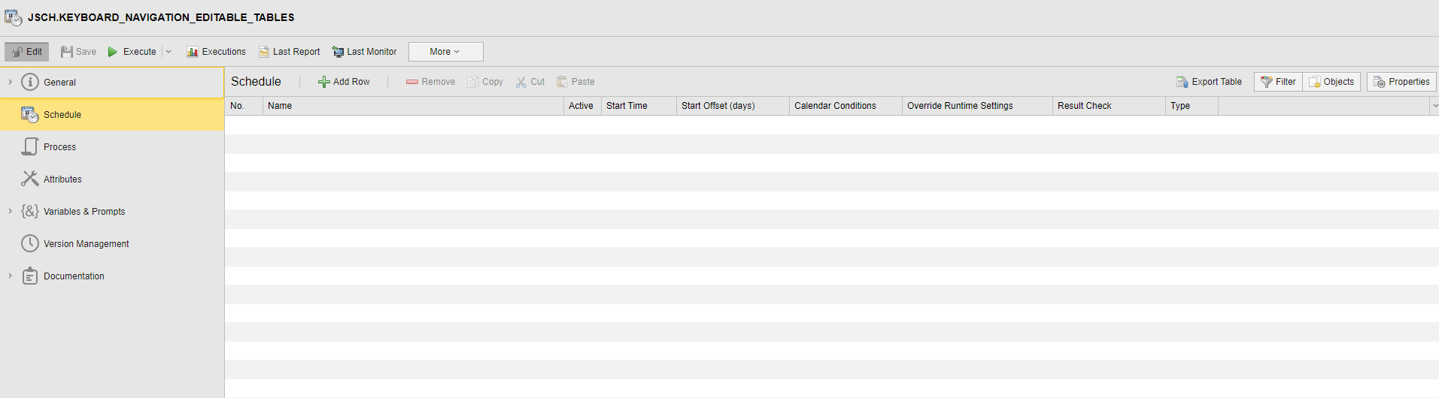Screen dimensions: 1439x398
Task: Click the No. column header
Action: click(244, 106)
